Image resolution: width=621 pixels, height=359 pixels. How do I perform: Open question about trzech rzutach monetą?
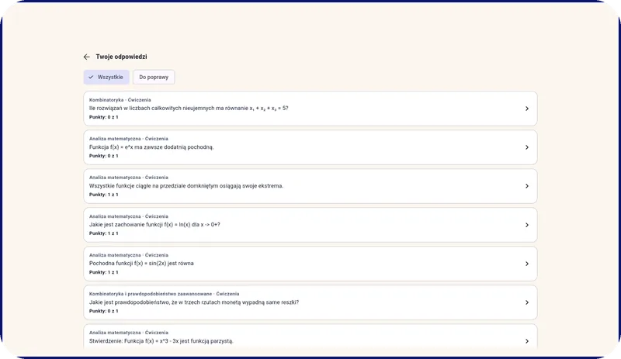310,302
